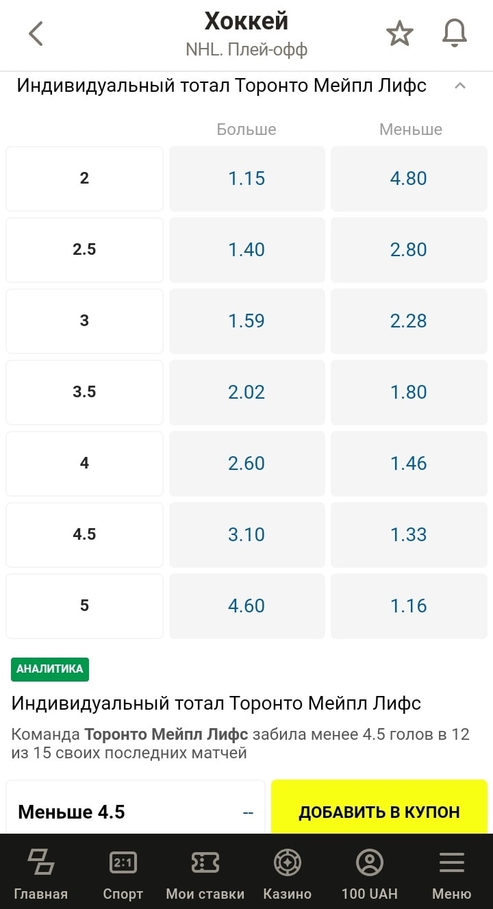Open the 100 UAH account icon
Screen dimensions: 493x909
click(x=370, y=862)
